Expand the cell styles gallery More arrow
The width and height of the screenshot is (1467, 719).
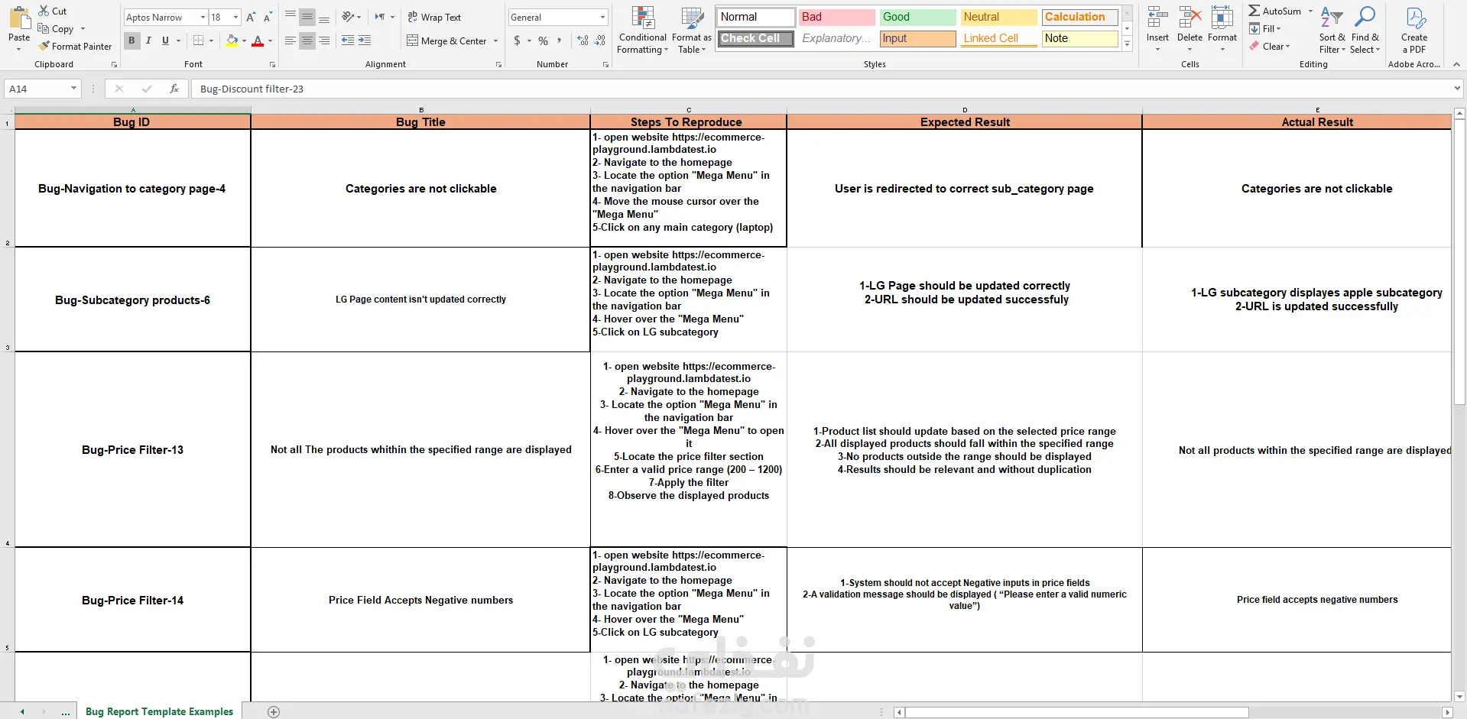click(1127, 44)
